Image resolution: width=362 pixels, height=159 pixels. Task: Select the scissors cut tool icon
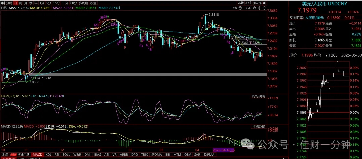click(250, 8)
